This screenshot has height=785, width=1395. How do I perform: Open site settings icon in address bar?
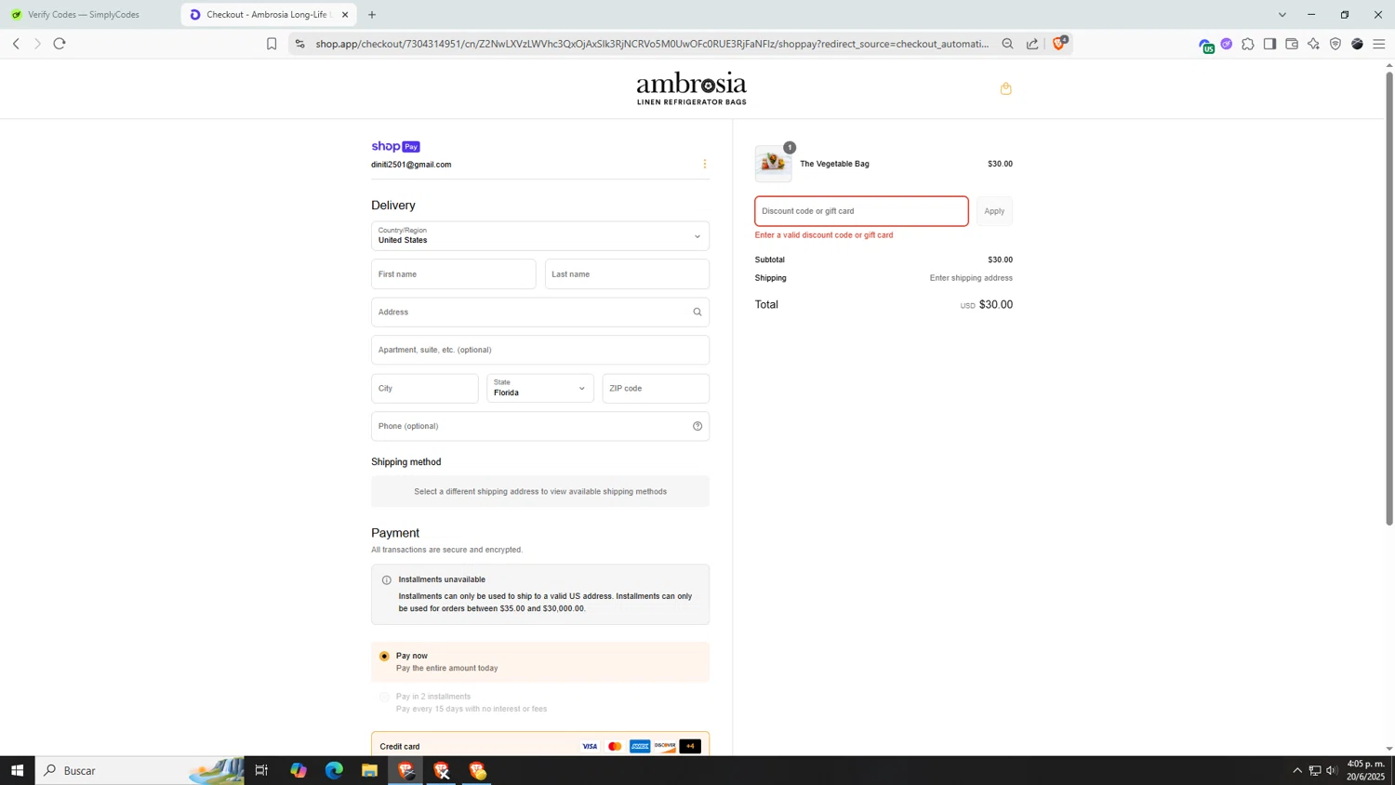(299, 44)
